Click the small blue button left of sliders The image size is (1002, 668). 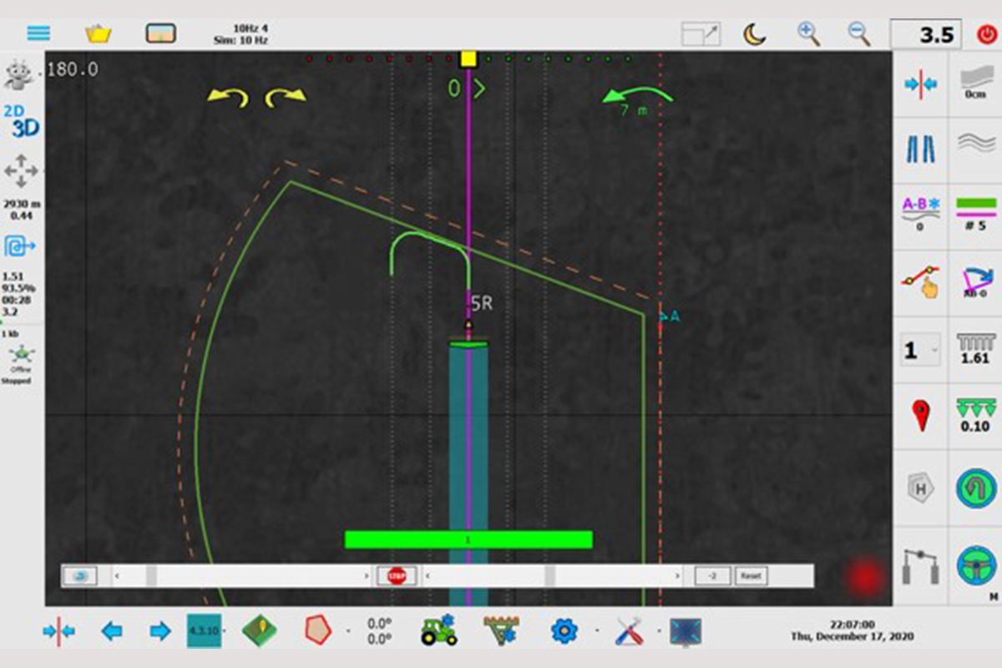point(80,576)
